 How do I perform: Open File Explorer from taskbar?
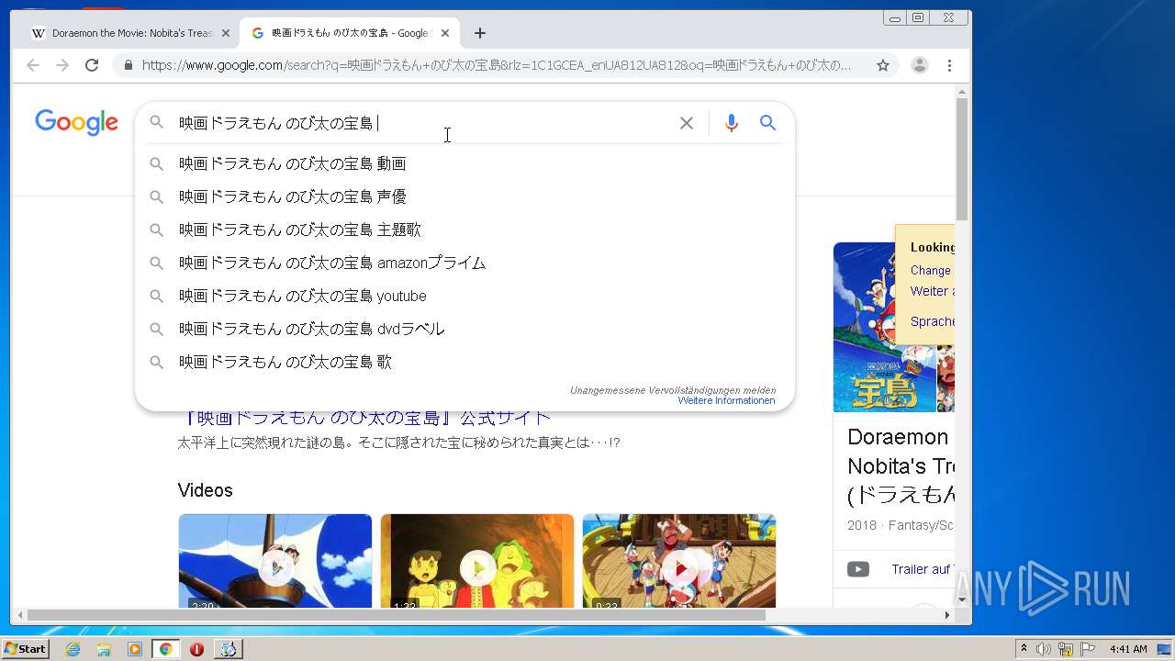tap(104, 649)
